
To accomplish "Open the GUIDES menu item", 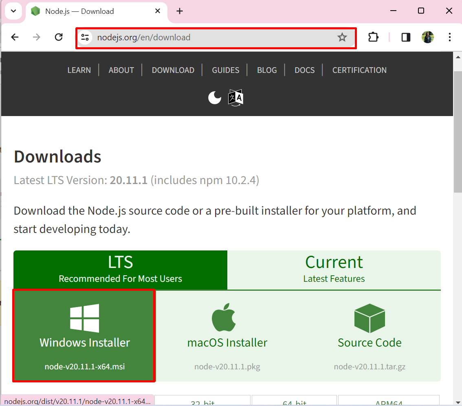I will 226,70.
